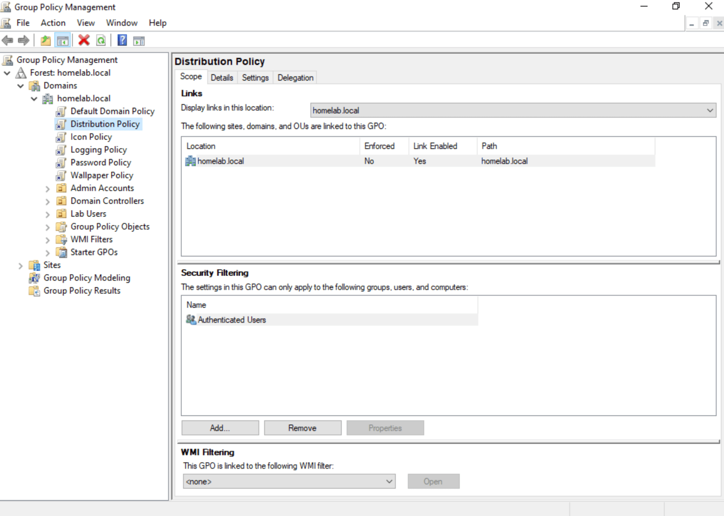Click the Starter GPOs folder icon
Screen dimensions: 724x516
pos(62,252)
